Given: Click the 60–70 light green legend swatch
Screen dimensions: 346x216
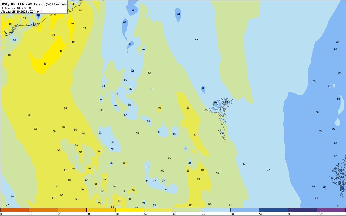Looking at the screenshot, I should (x=187, y=210).
